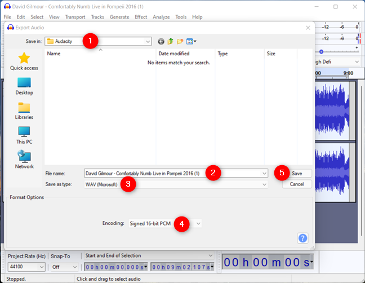Open the Tools menu
Viewport: 365px width, 283px height.
tap(181, 17)
